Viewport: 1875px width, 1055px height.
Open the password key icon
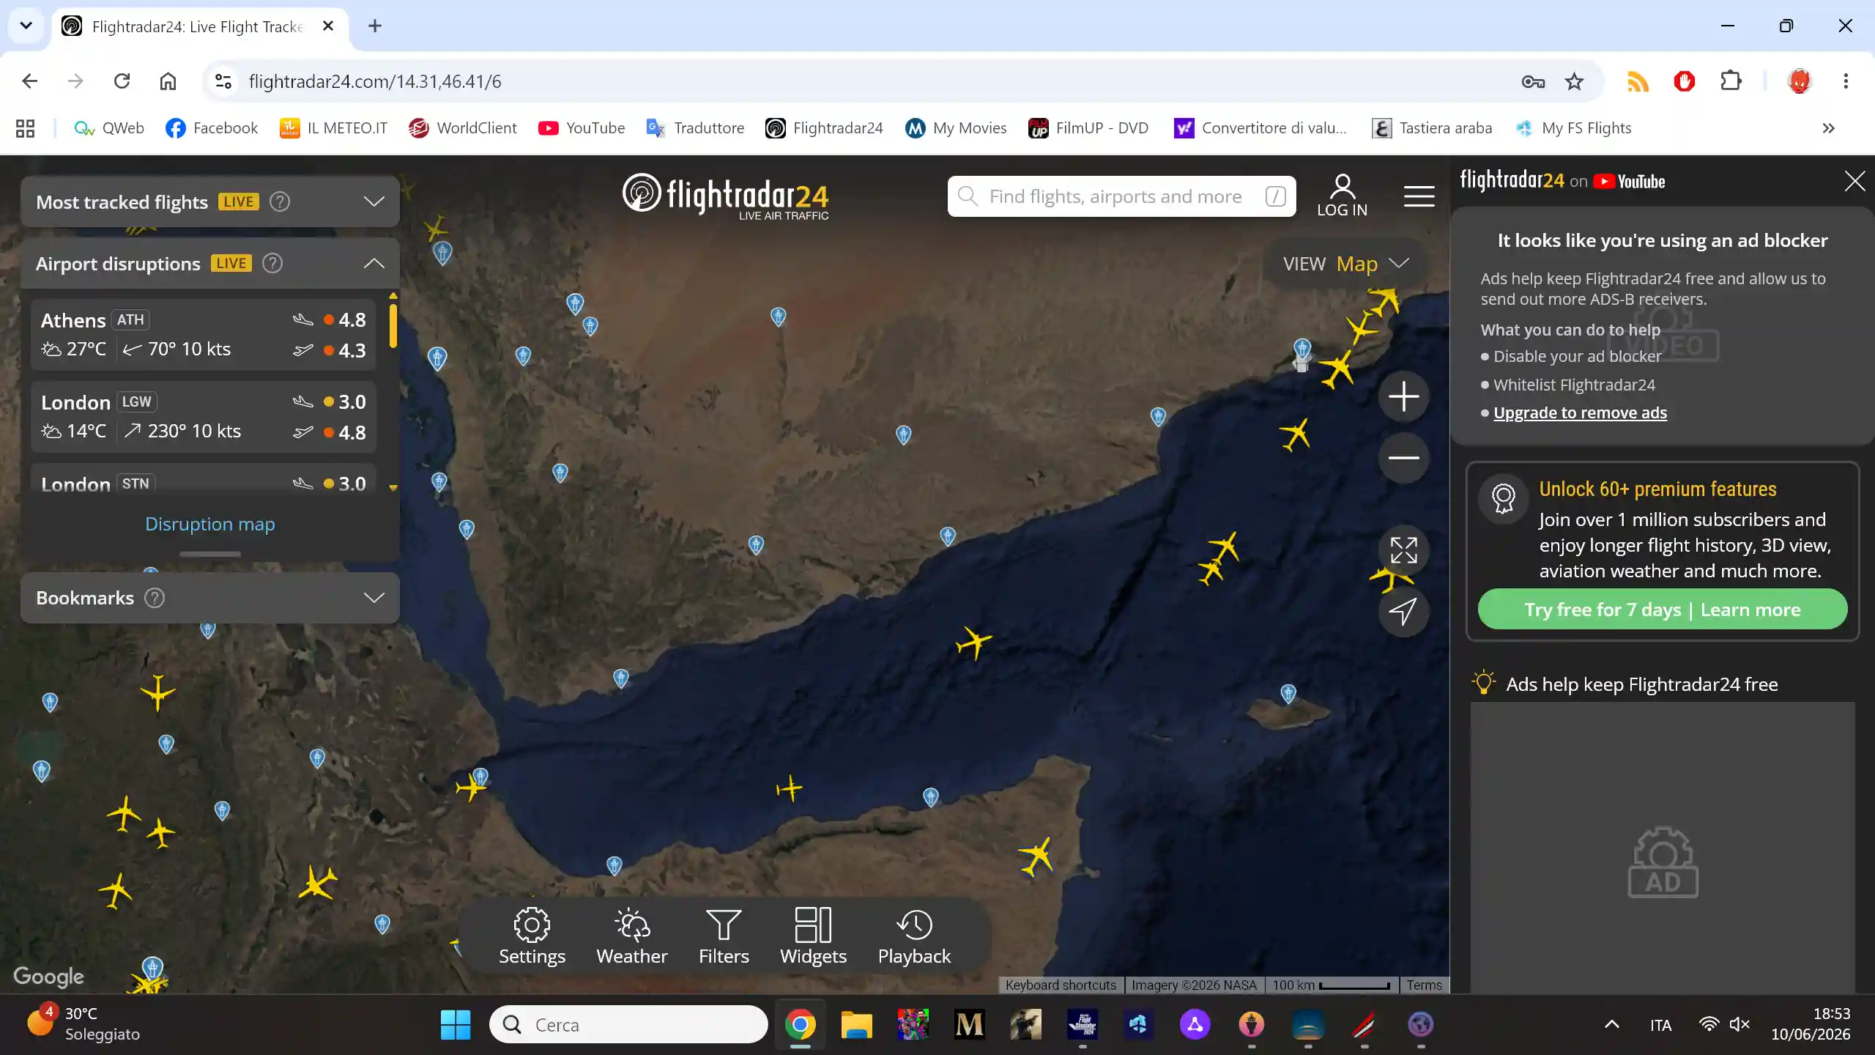pyautogui.click(x=1533, y=81)
